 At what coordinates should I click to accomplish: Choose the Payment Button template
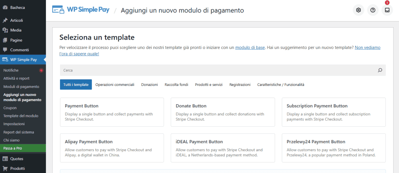pos(112,112)
